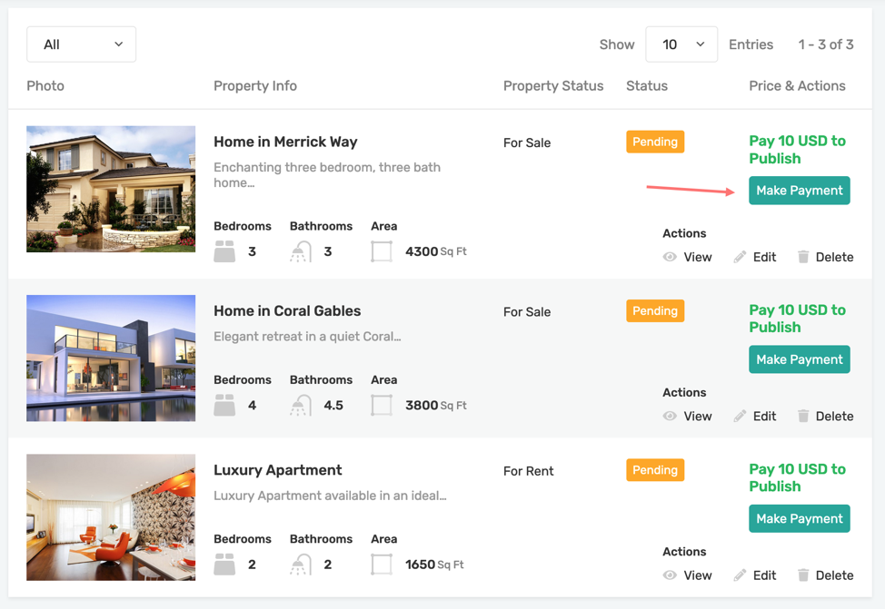Click View link for Home in Coral Gables

pyautogui.click(x=698, y=417)
